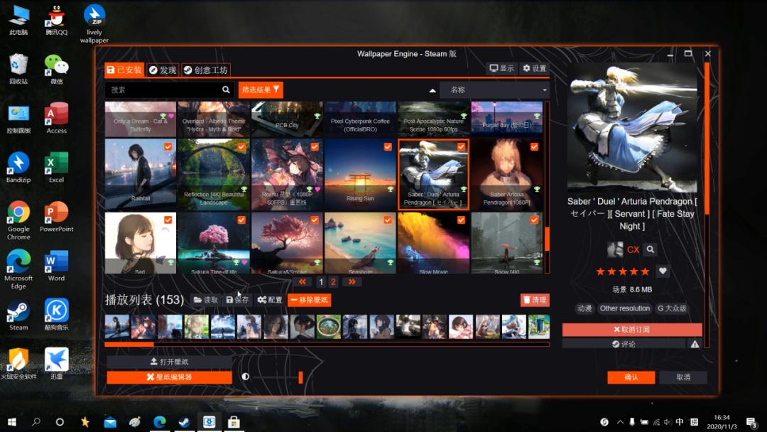Click 取消 cancel button
Screen dimensions: 767x432
(683, 377)
